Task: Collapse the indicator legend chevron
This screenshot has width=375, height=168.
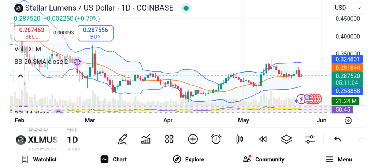Action: (x=21, y=76)
